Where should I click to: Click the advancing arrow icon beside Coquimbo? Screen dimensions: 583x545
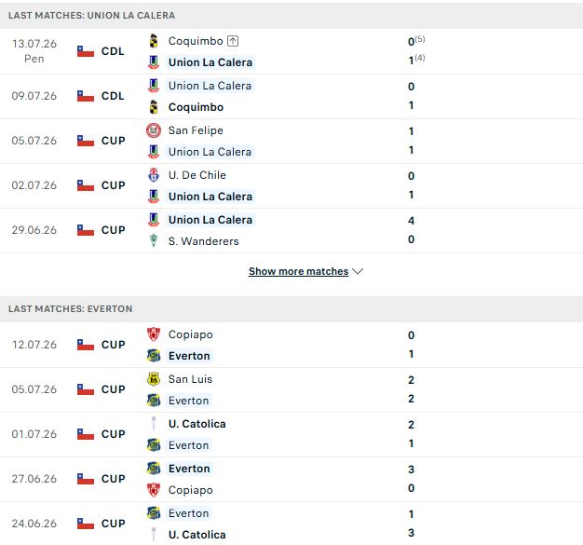point(233,41)
